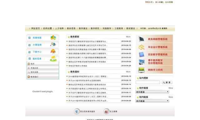The width and height of the screenshot is (200, 120).
Task: Click the sunny landscape icon beside 服务信息
Action: (x=53, y=59)
